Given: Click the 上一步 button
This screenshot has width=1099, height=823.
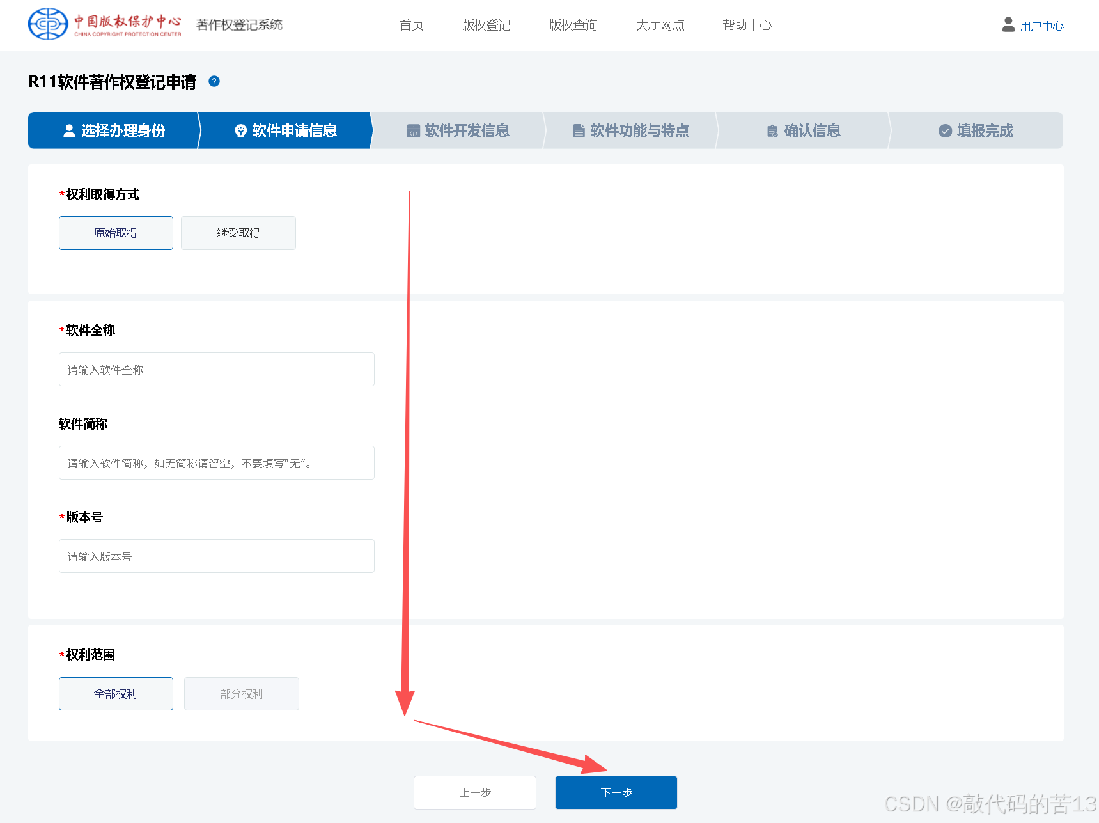Looking at the screenshot, I should pyautogui.click(x=475, y=792).
